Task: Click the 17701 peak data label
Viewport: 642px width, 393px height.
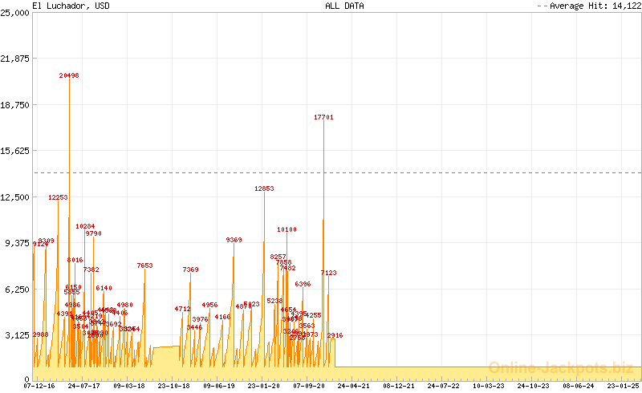Action: click(x=323, y=117)
